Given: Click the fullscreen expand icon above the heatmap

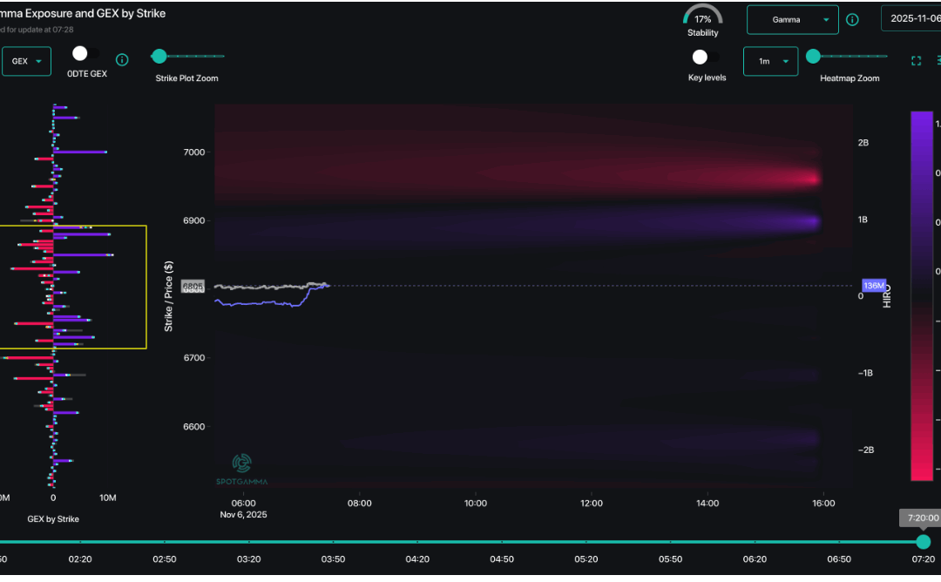Looking at the screenshot, I should point(916,61).
